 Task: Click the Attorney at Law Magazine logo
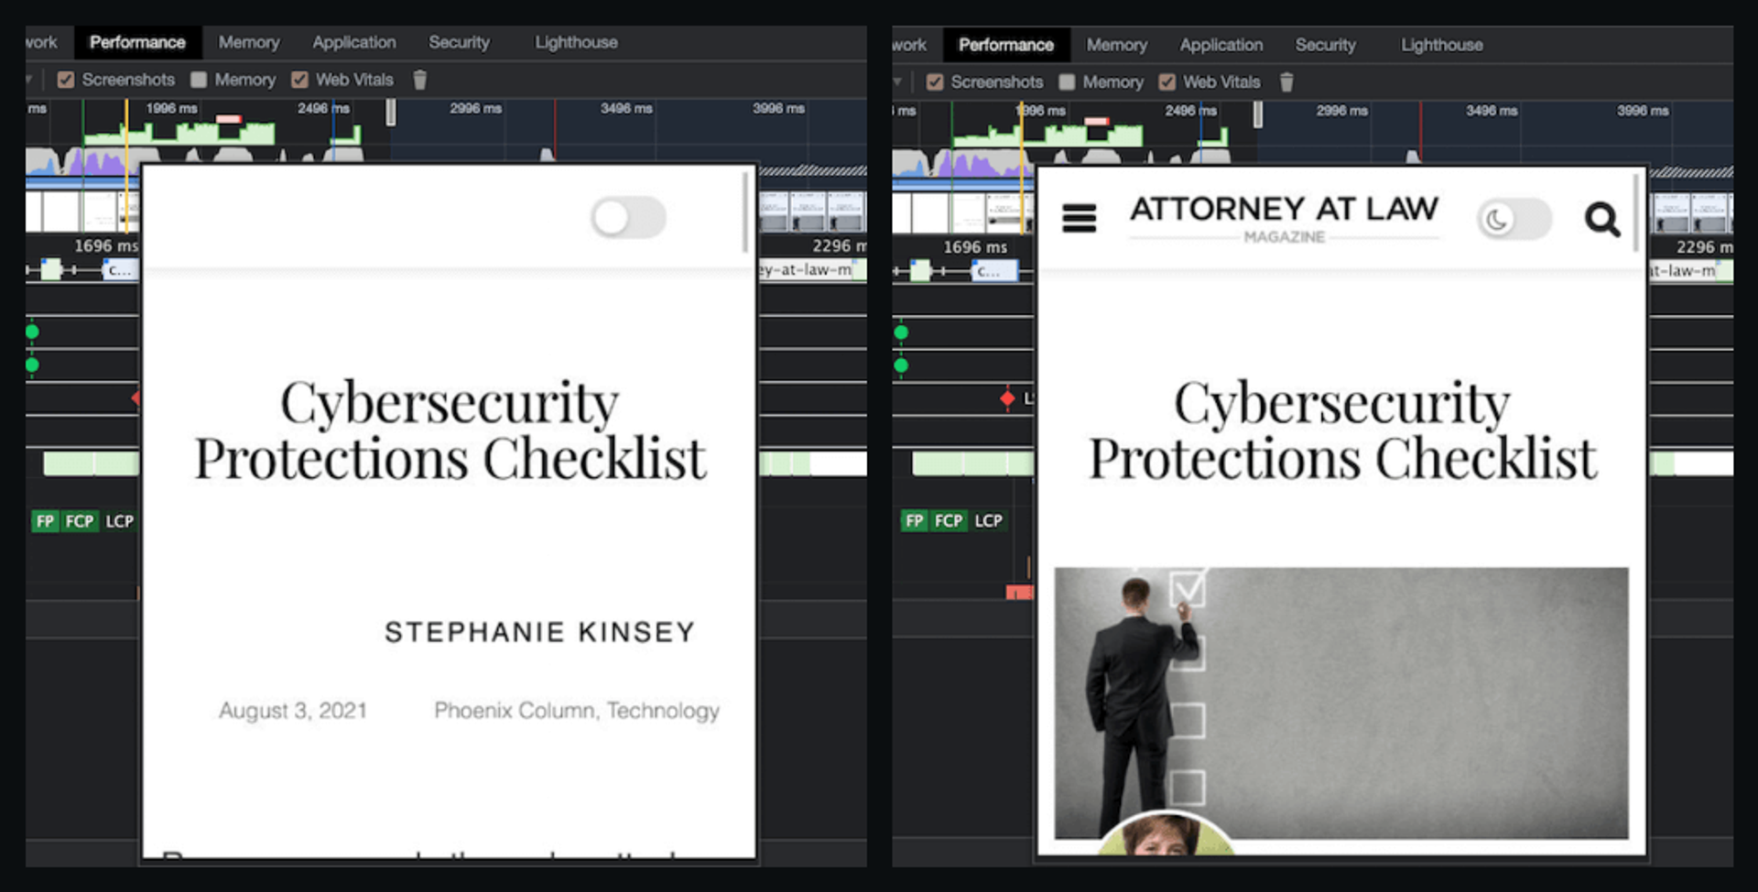point(1285,218)
